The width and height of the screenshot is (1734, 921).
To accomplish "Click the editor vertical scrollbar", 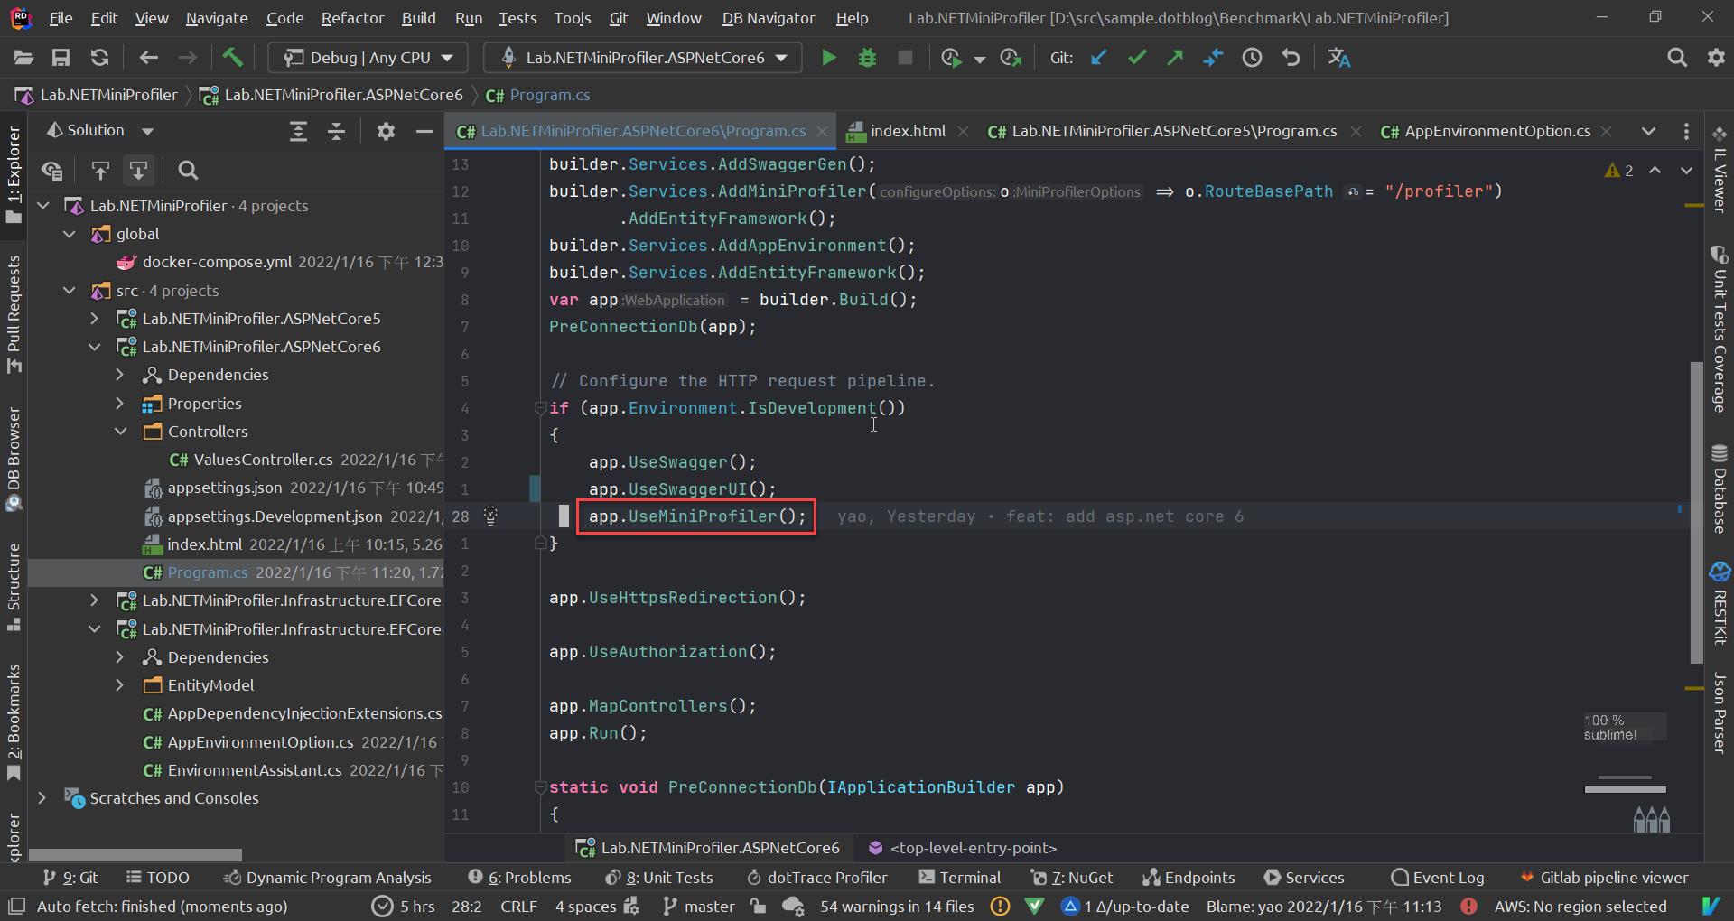I will pyautogui.click(x=1696, y=511).
